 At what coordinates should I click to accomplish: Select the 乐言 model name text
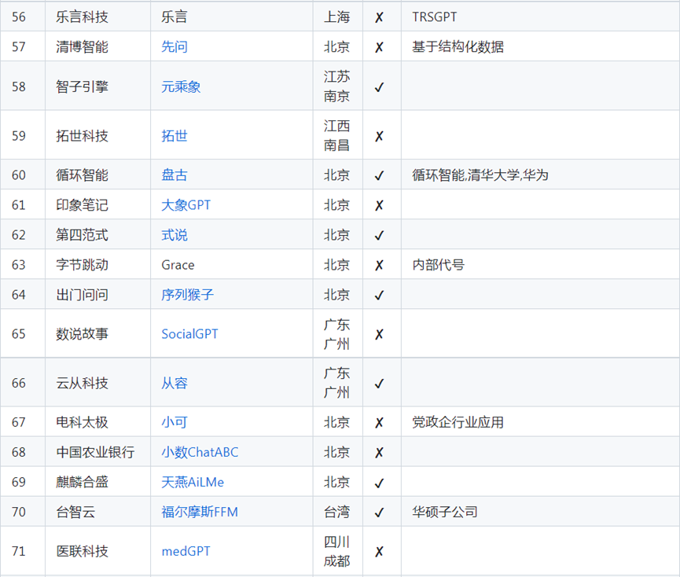pyautogui.click(x=175, y=17)
